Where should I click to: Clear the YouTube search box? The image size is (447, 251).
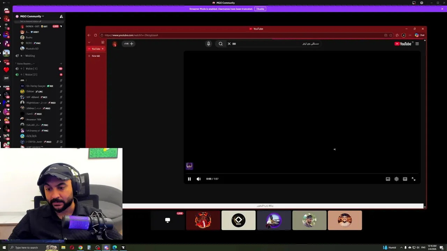(229, 44)
